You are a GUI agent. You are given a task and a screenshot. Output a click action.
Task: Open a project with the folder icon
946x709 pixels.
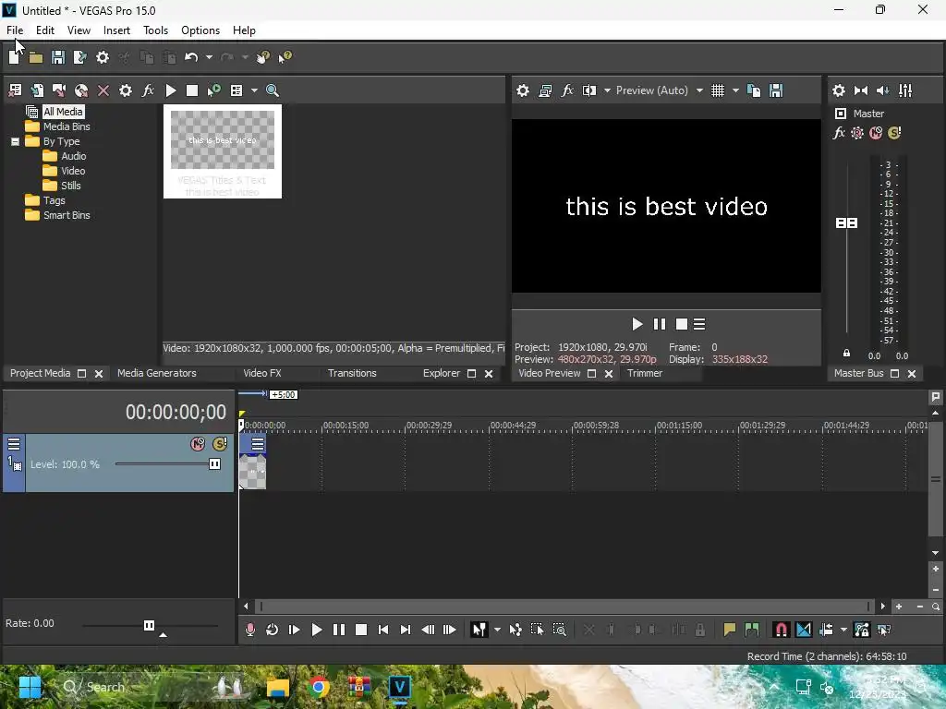pos(36,58)
